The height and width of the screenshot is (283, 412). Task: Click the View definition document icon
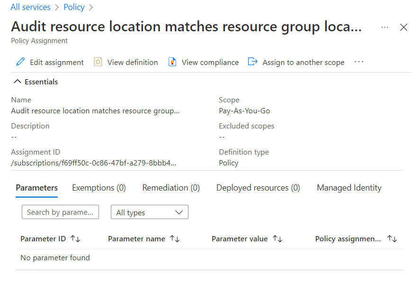pos(98,62)
